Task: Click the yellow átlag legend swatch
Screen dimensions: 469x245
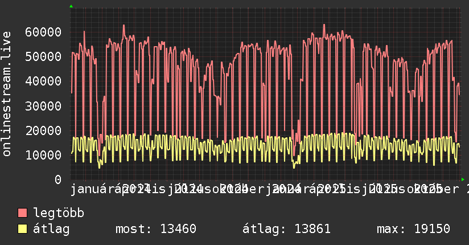Action: [22, 229]
